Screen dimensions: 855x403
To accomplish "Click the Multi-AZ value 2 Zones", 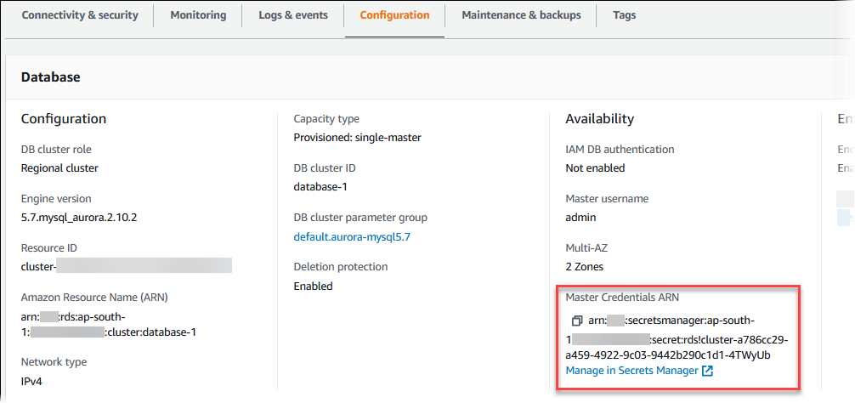I will (x=585, y=266).
